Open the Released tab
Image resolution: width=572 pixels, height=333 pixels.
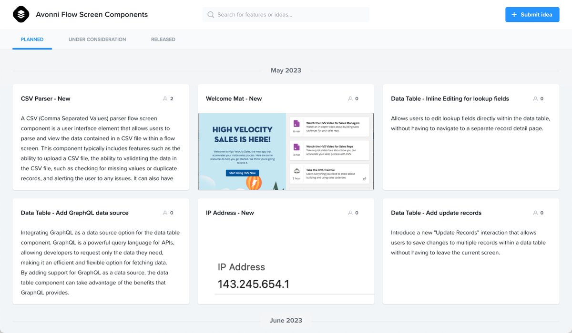tap(163, 39)
